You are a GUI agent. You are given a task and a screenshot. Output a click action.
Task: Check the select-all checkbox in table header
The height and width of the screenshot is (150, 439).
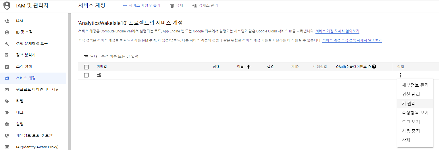click(x=86, y=67)
